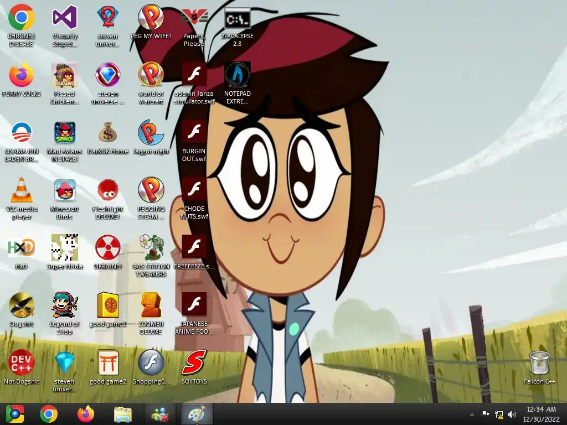
Task: Open the Messenger icon on the taskbar
Action: 160,414
